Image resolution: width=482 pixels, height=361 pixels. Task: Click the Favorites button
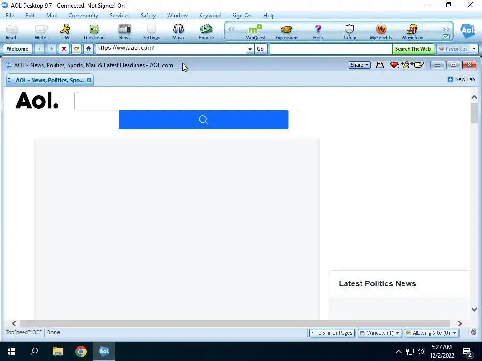point(453,49)
